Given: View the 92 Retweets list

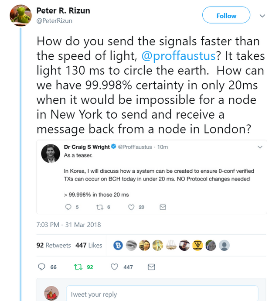Looking at the screenshot, I should pos(54,245).
